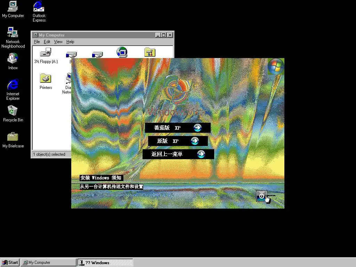Click the arrow next to 原版 XP
Image resolution: width=356 pixels, height=267 pixels.
click(195, 141)
